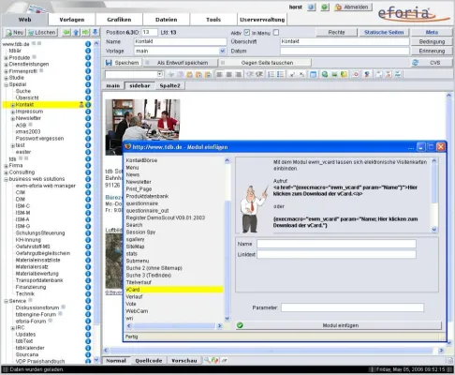The width and height of the screenshot is (455, 375).
Task: Apply superscript formatting
Action: [292, 74]
